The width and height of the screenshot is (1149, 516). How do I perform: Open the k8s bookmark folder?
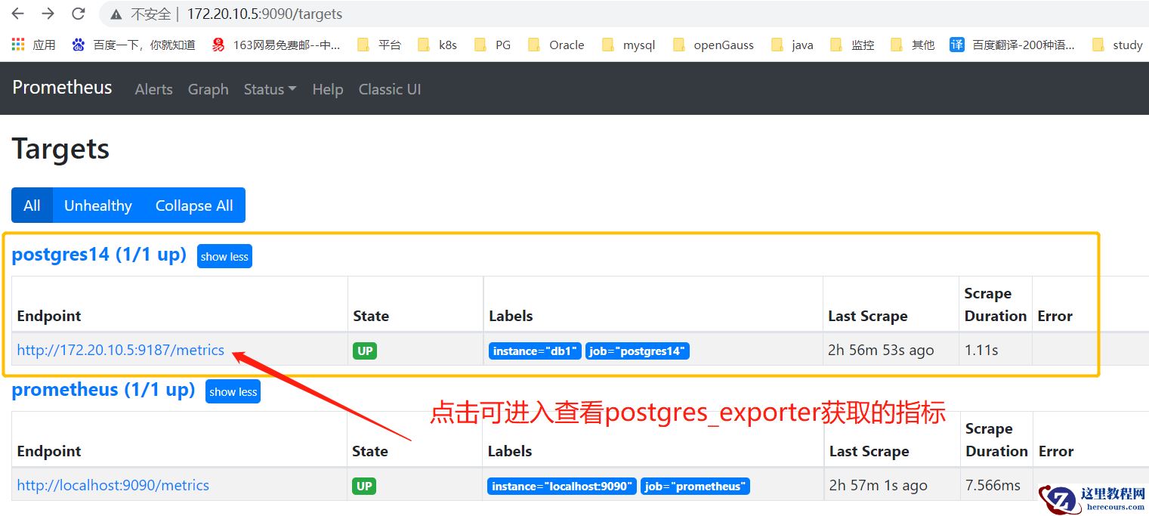437,45
